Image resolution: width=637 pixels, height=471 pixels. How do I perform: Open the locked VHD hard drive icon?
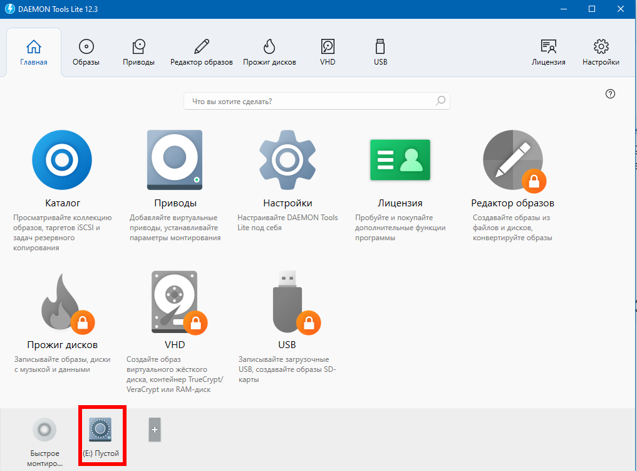[x=179, y=302]
